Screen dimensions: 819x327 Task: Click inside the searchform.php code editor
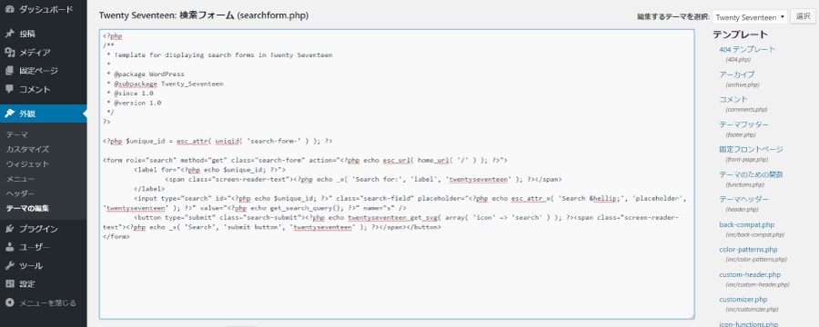[x=397, y=173]
